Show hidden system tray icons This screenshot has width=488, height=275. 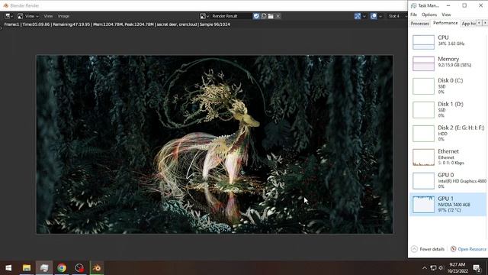pyautogui.click(x=425, y=268)
